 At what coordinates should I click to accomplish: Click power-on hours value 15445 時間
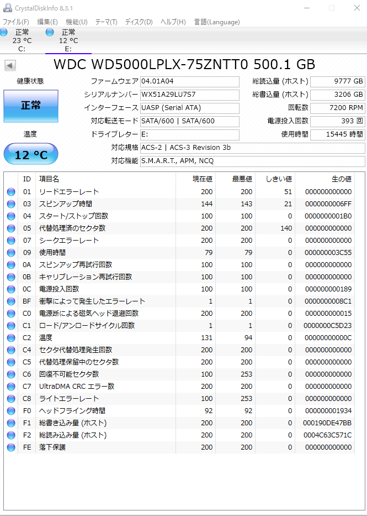pyautogui.click(x=337, y=134)
